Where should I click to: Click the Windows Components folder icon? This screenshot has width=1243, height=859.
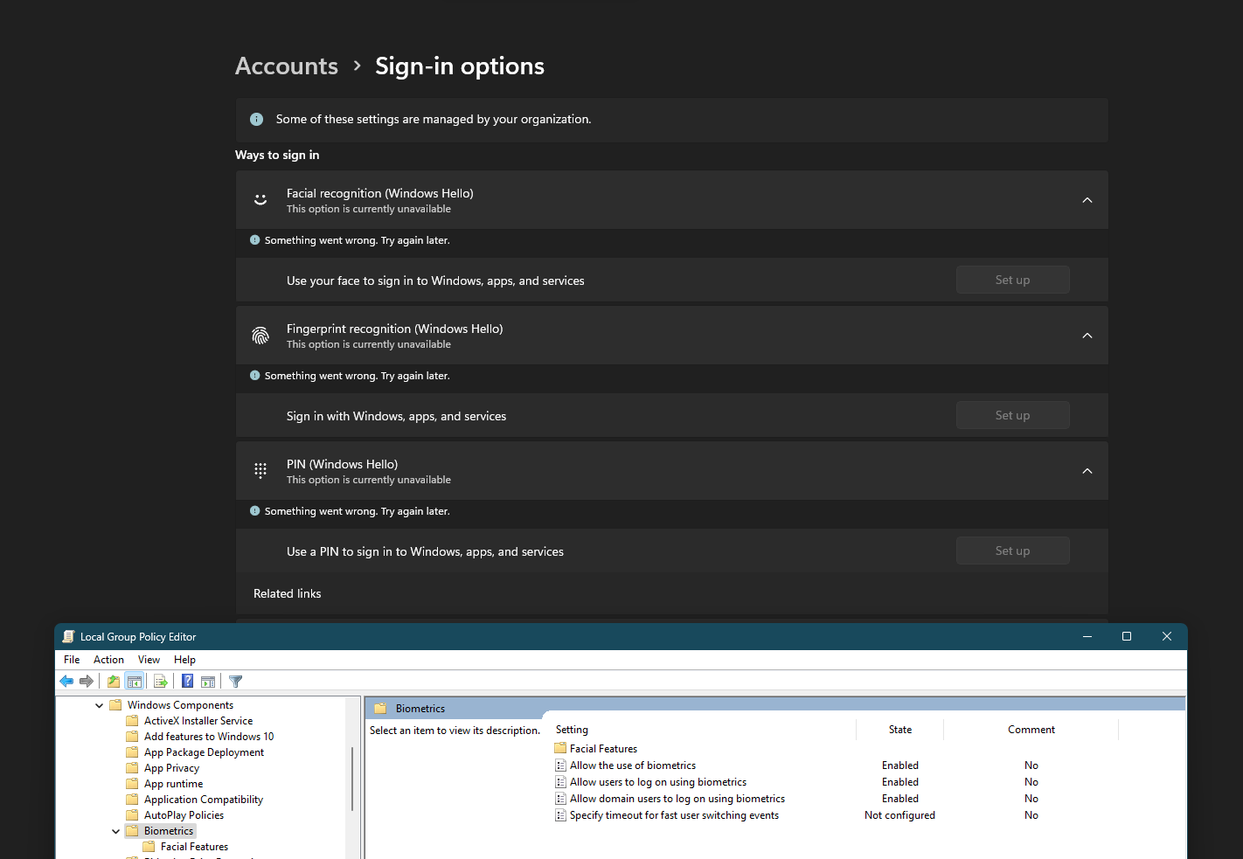point(115,705)
